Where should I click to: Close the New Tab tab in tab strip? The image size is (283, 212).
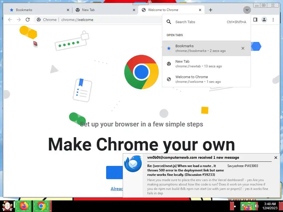tap(134, 10)
